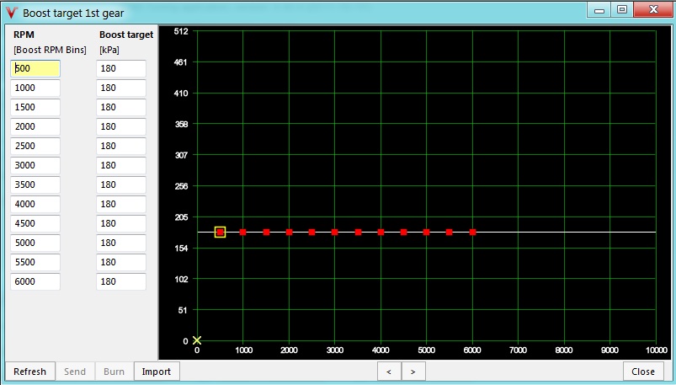Click boost target field for 1000 RPM row

point(121,88)
